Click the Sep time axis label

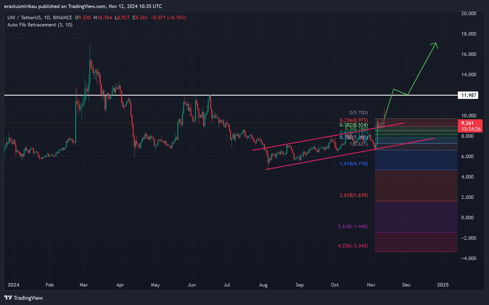pos(299,285)
